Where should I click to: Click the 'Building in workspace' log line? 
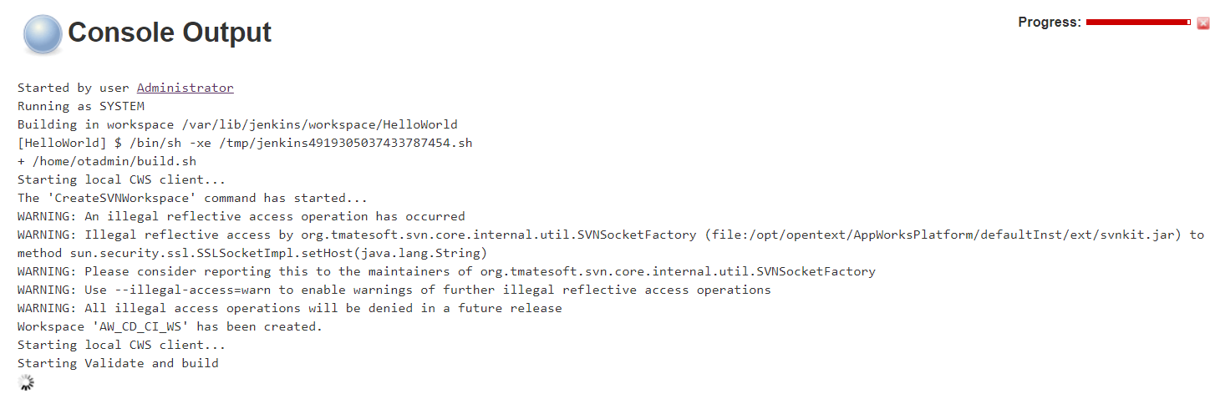pos(237,124)
